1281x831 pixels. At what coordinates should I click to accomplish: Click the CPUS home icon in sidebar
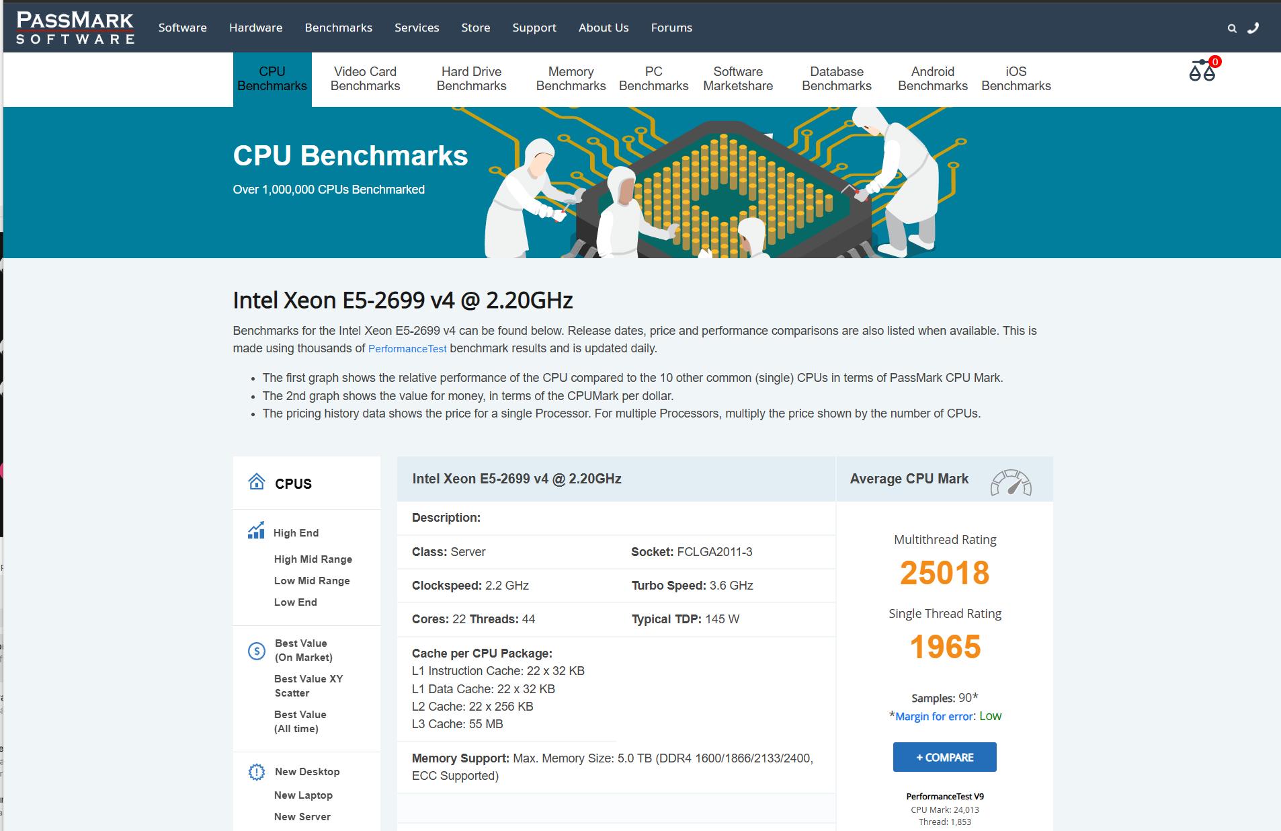(x=257, y=482)
